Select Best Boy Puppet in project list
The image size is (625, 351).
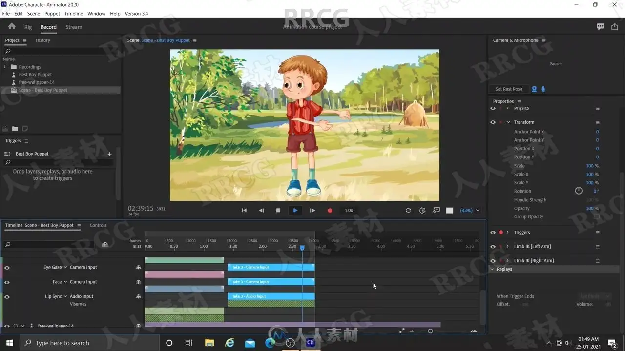(35, 75)
